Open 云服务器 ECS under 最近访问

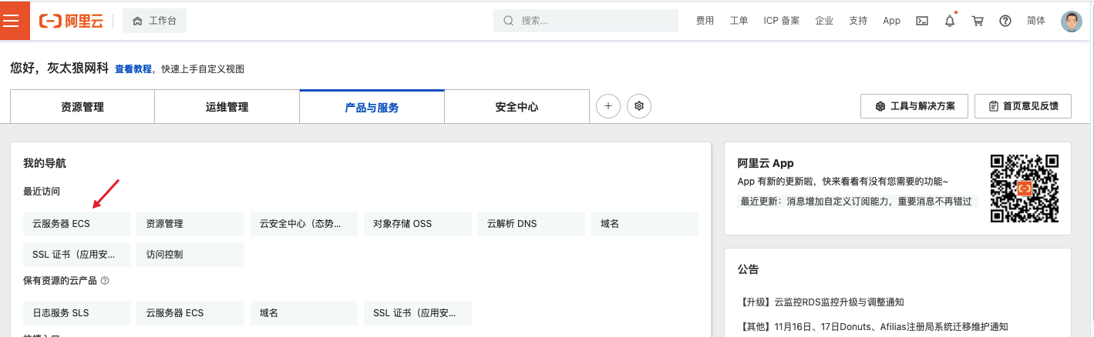77,224
